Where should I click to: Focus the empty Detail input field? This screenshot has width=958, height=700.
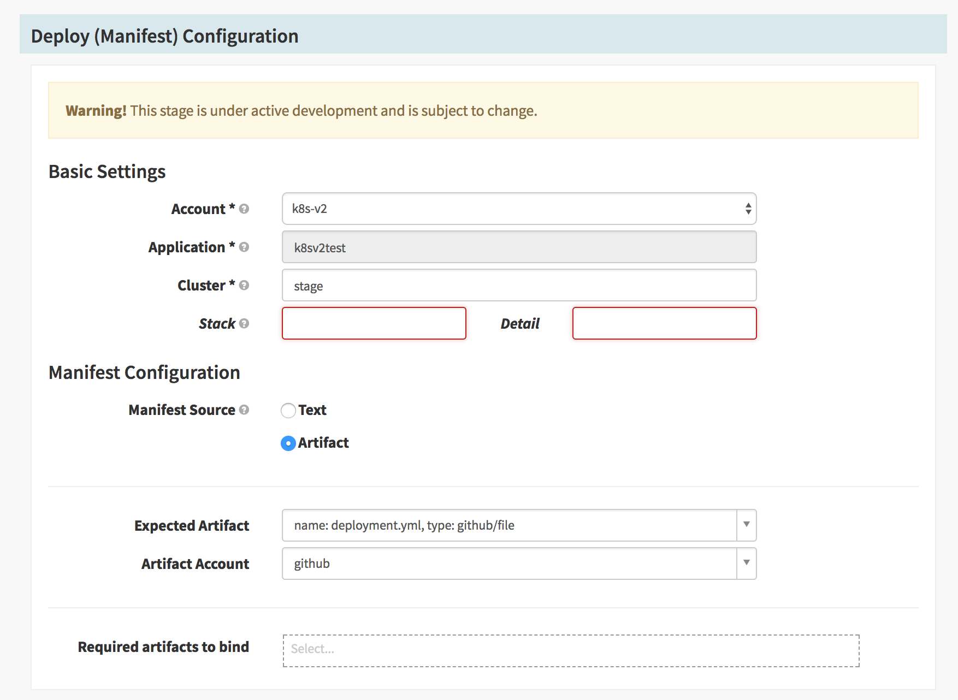(x=664, y=323)
